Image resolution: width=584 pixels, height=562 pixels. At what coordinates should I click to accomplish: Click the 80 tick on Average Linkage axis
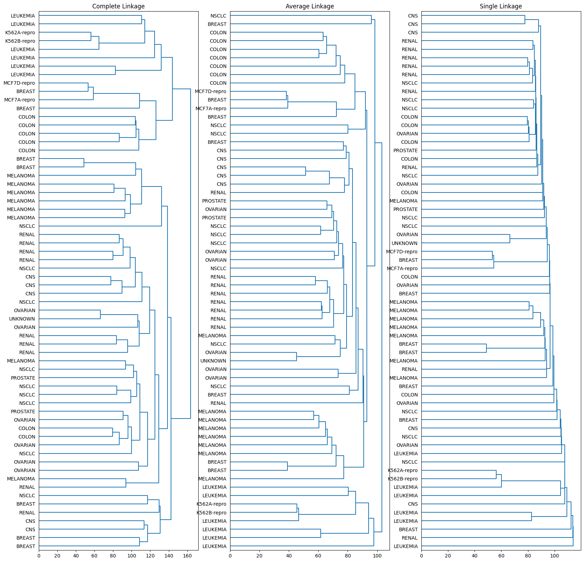348,555
